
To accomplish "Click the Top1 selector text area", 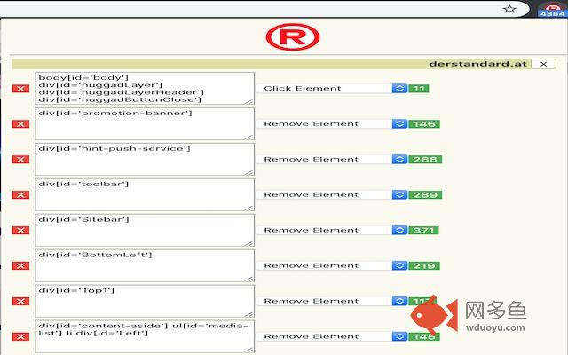I will (145, 301).
